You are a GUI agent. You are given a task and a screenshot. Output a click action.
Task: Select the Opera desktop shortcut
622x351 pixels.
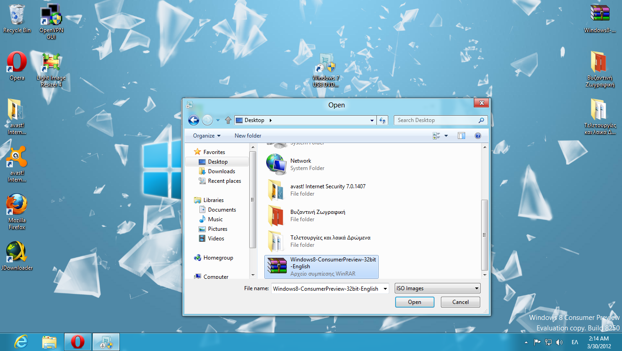pyautogui.click(x=17, y=66)
